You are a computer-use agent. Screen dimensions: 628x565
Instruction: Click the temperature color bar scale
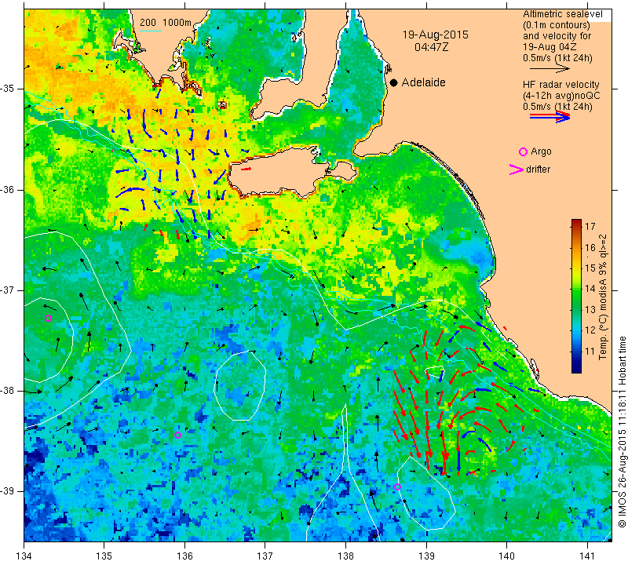point(576,296)
